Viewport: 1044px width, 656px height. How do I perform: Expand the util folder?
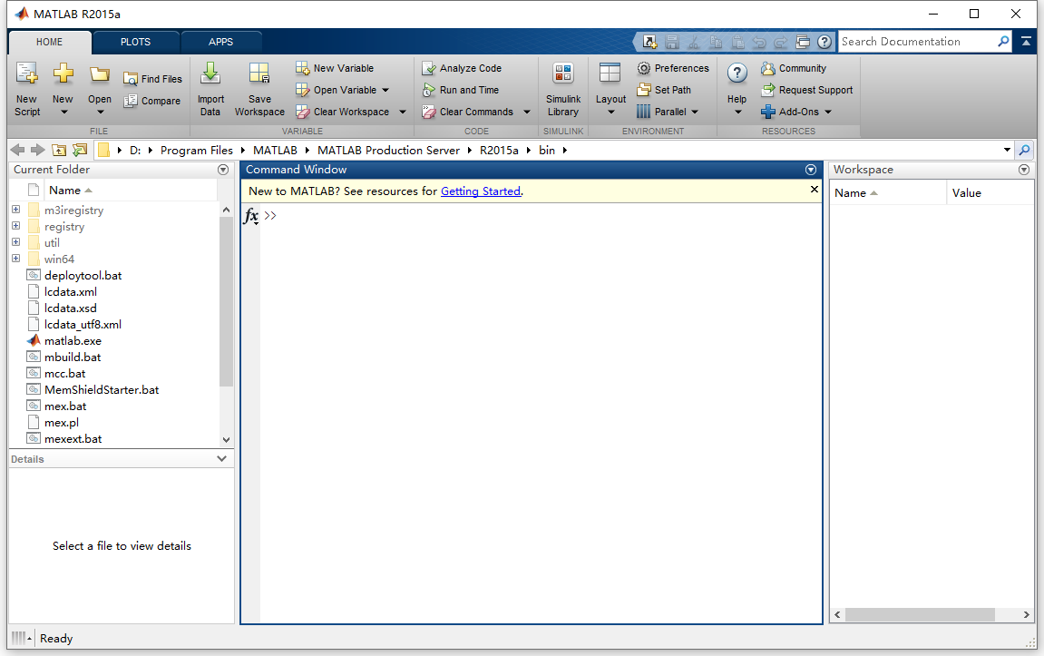(16, 242)
